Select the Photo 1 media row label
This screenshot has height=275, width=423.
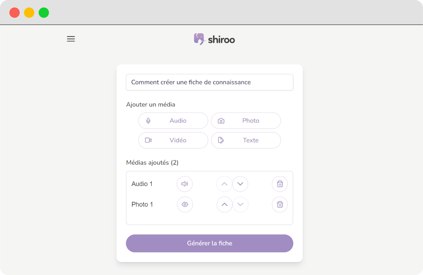[x=142, y=205]
